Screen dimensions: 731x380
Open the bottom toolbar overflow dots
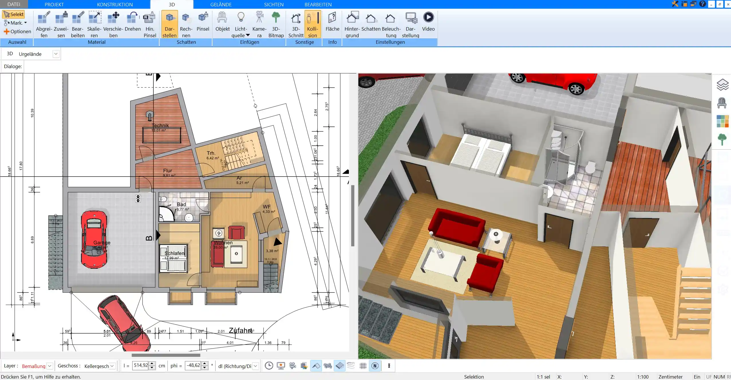click(x=389, y=366)
